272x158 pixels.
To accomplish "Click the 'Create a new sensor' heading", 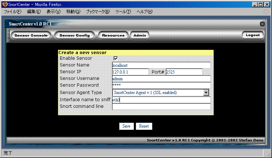I will click(82, 53).
